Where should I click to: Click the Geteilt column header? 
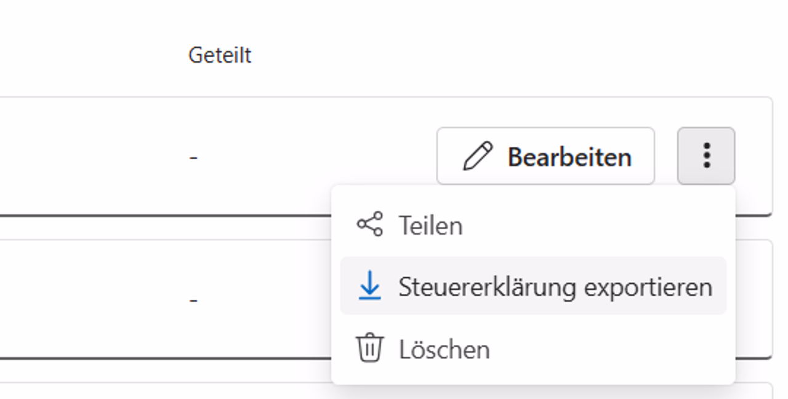pyautogui.click(x=220, y=55)
